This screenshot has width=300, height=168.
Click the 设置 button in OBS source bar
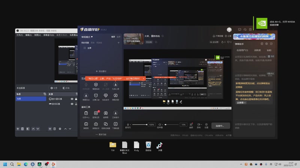pos(54,88)
